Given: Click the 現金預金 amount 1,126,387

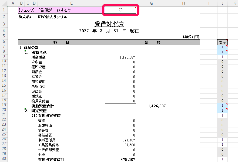Looking at the screenshot, I should 127,57.
